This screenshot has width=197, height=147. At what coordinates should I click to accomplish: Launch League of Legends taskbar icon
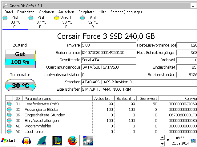[57, 141]
